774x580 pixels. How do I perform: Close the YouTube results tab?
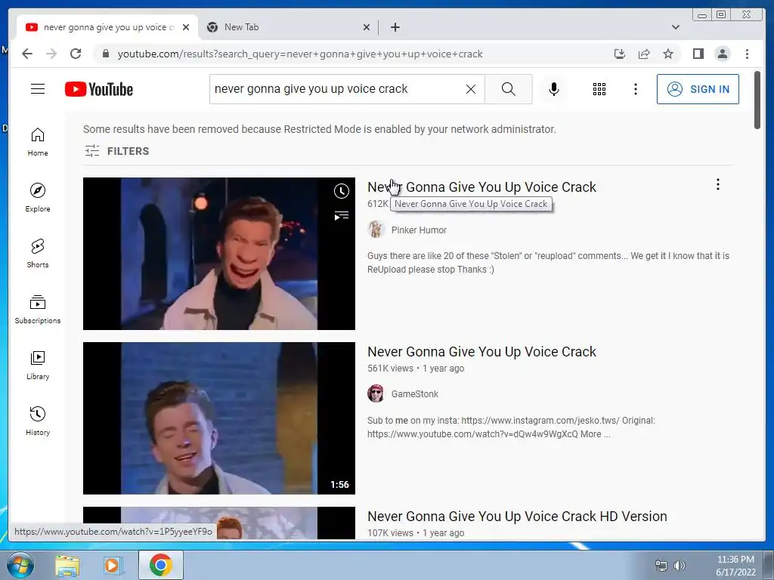pyautogui.click(x=186, y=27)
